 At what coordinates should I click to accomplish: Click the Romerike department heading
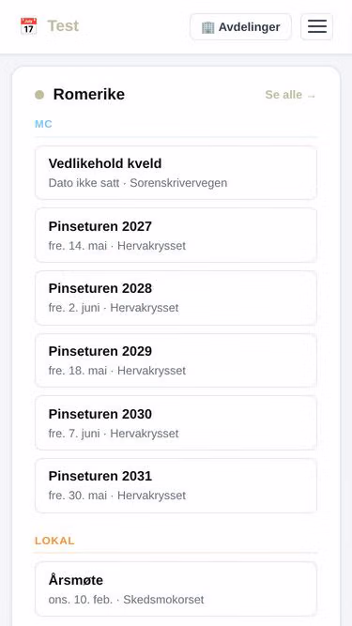coord(89,95)
